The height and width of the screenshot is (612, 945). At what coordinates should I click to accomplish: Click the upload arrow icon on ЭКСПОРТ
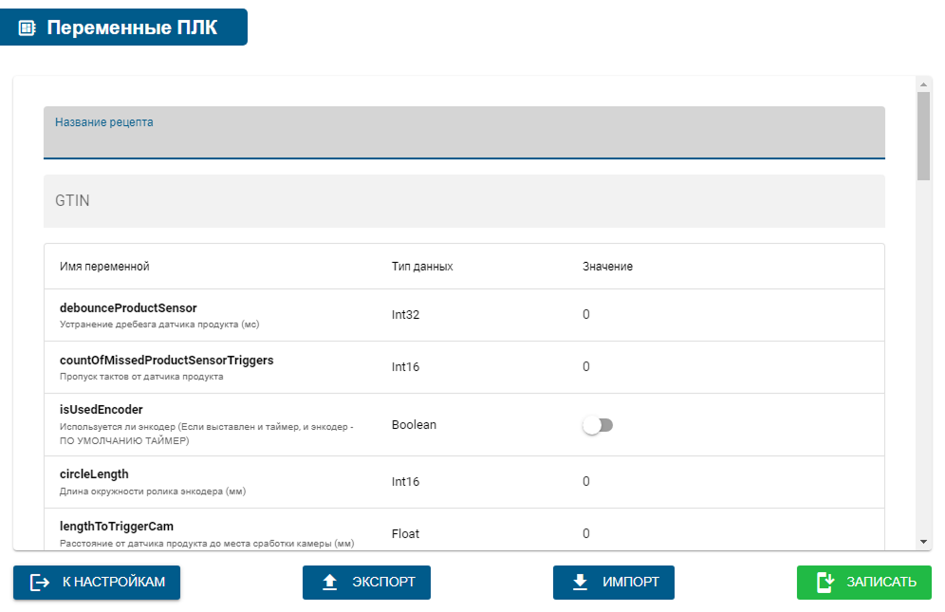tap(329, 582)
